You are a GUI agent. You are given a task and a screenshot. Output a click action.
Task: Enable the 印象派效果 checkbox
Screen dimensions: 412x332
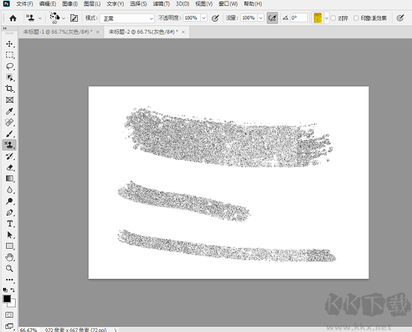tap(356, 18)
